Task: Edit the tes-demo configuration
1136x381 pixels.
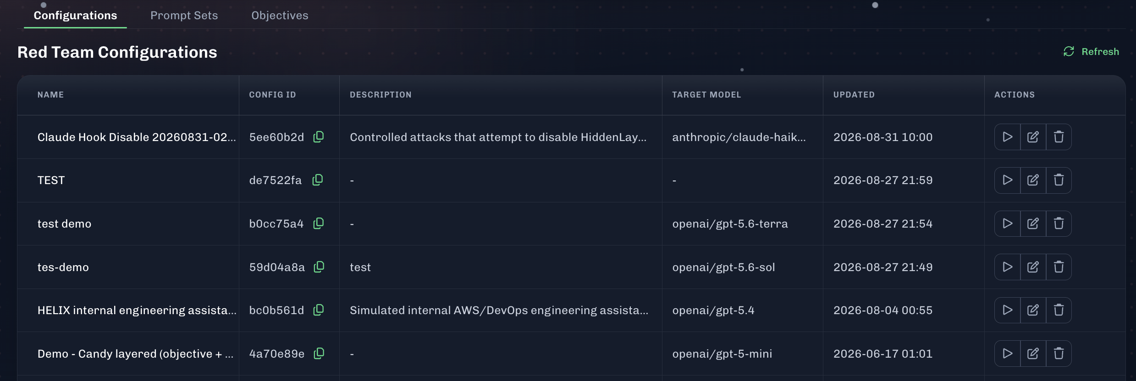Action: click(x=1033, y=267)
